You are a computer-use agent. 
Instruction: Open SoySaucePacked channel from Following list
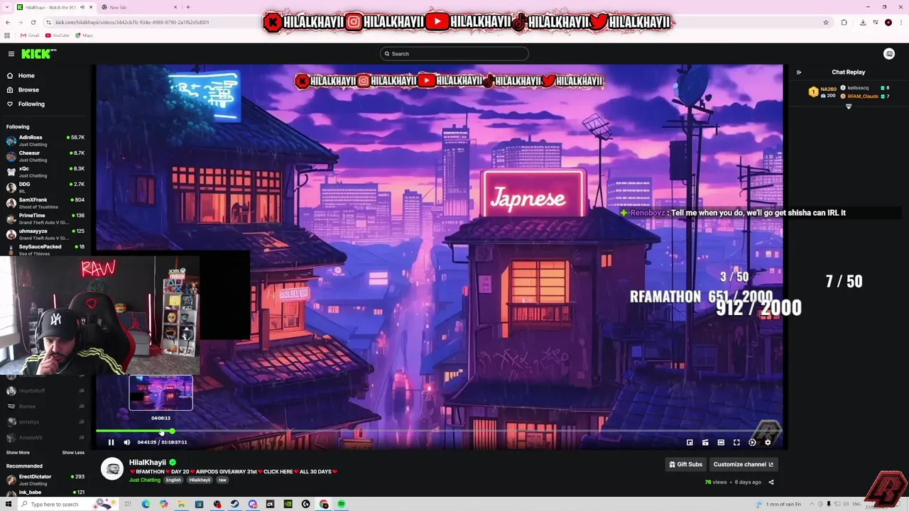pyautogui.click(x=45, y=248)
